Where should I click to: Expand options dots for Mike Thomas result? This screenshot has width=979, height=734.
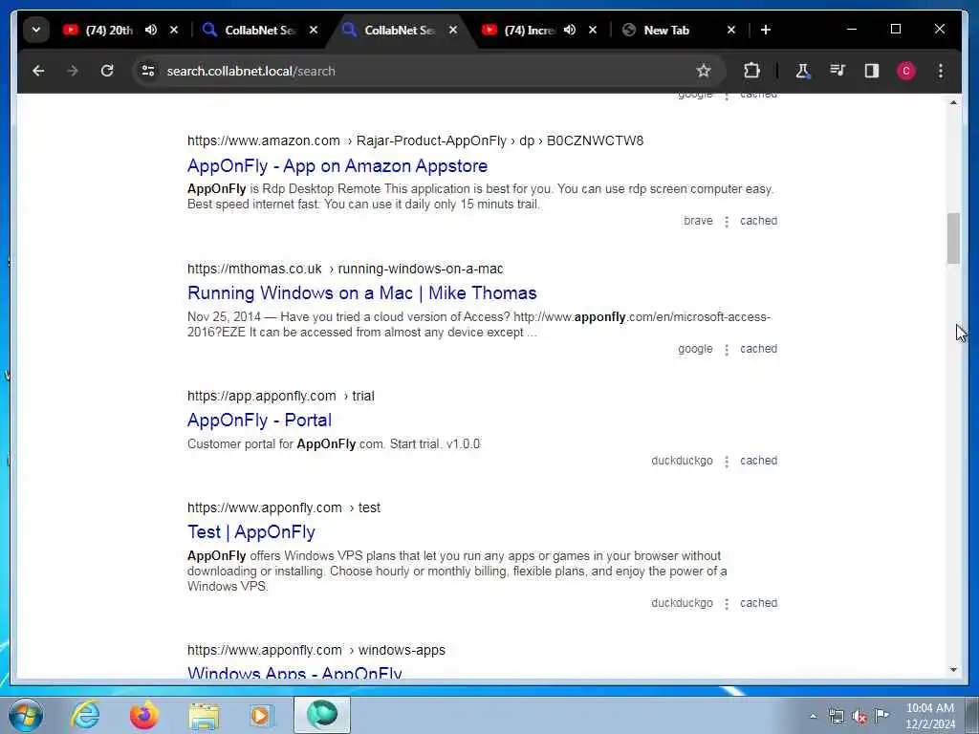coord(727,350)
